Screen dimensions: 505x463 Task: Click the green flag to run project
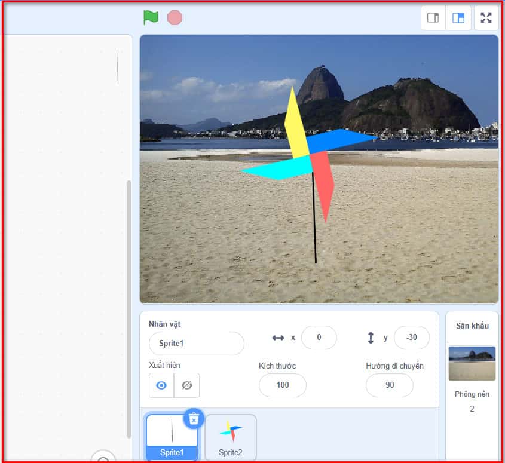151,17
